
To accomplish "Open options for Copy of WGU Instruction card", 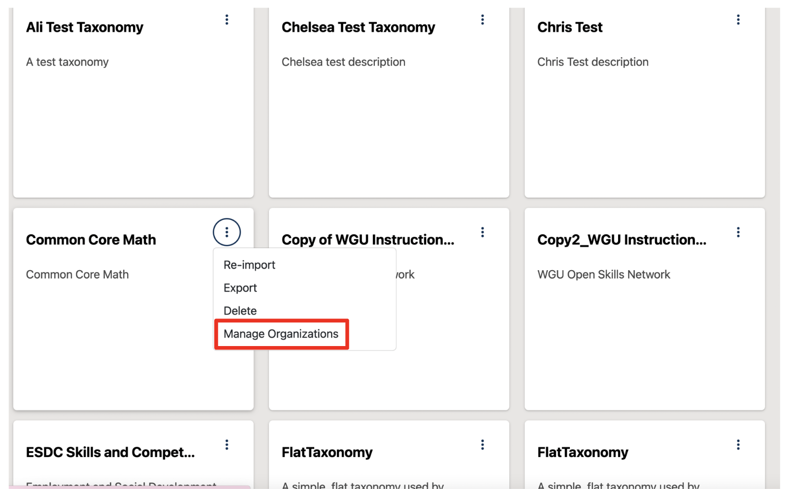I will (482, 232).
